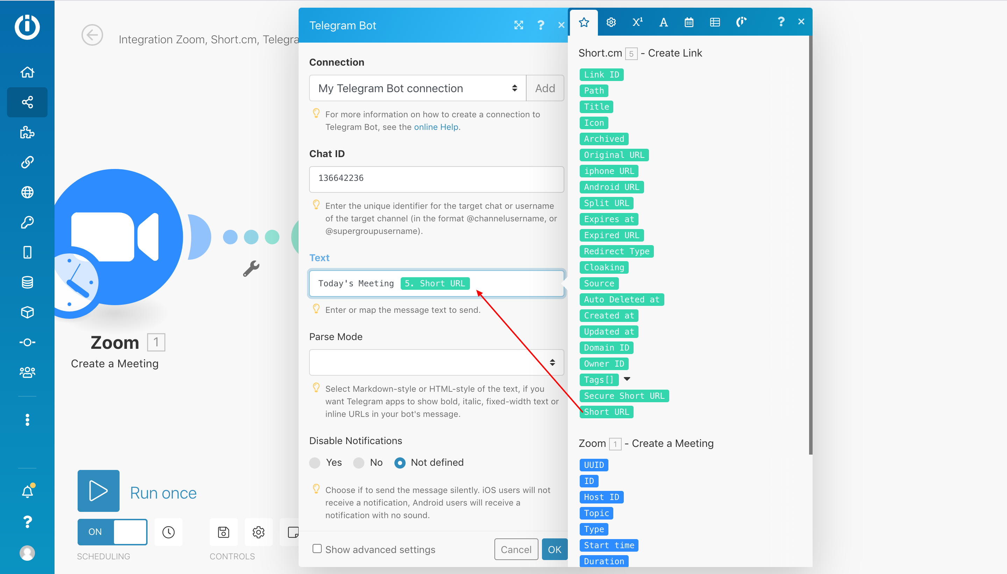Switch to the Text functions tab
This screenshot has height=574, width=1007.
pos(663,22)
